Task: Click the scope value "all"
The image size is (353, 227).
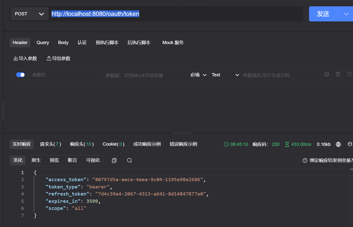Action: click(x=79, y=208)
